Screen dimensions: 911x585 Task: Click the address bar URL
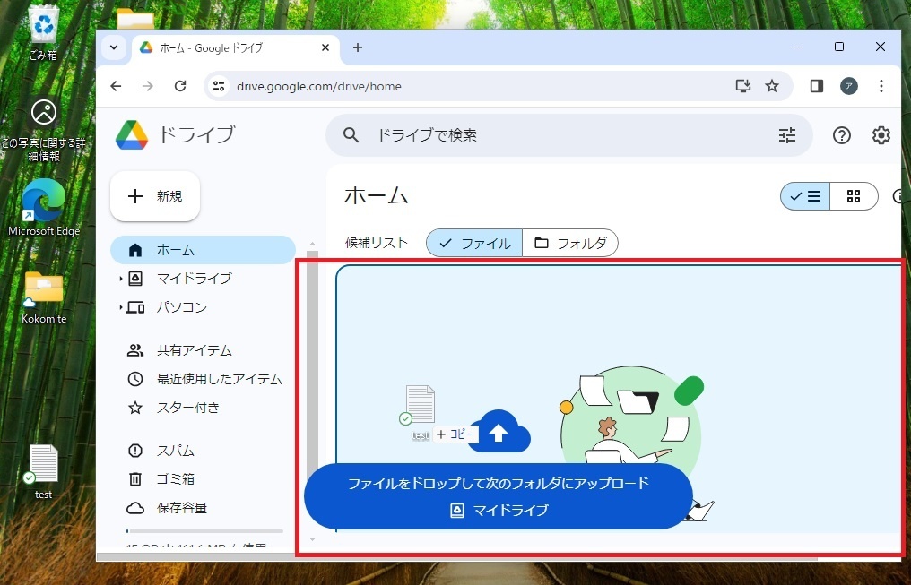319,87
